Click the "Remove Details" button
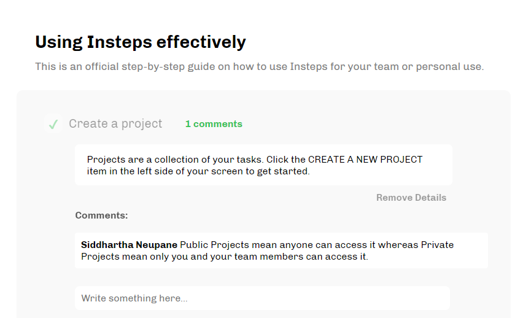Image resolution: width=531 pixels, height=318 pixels. point(411,198)
